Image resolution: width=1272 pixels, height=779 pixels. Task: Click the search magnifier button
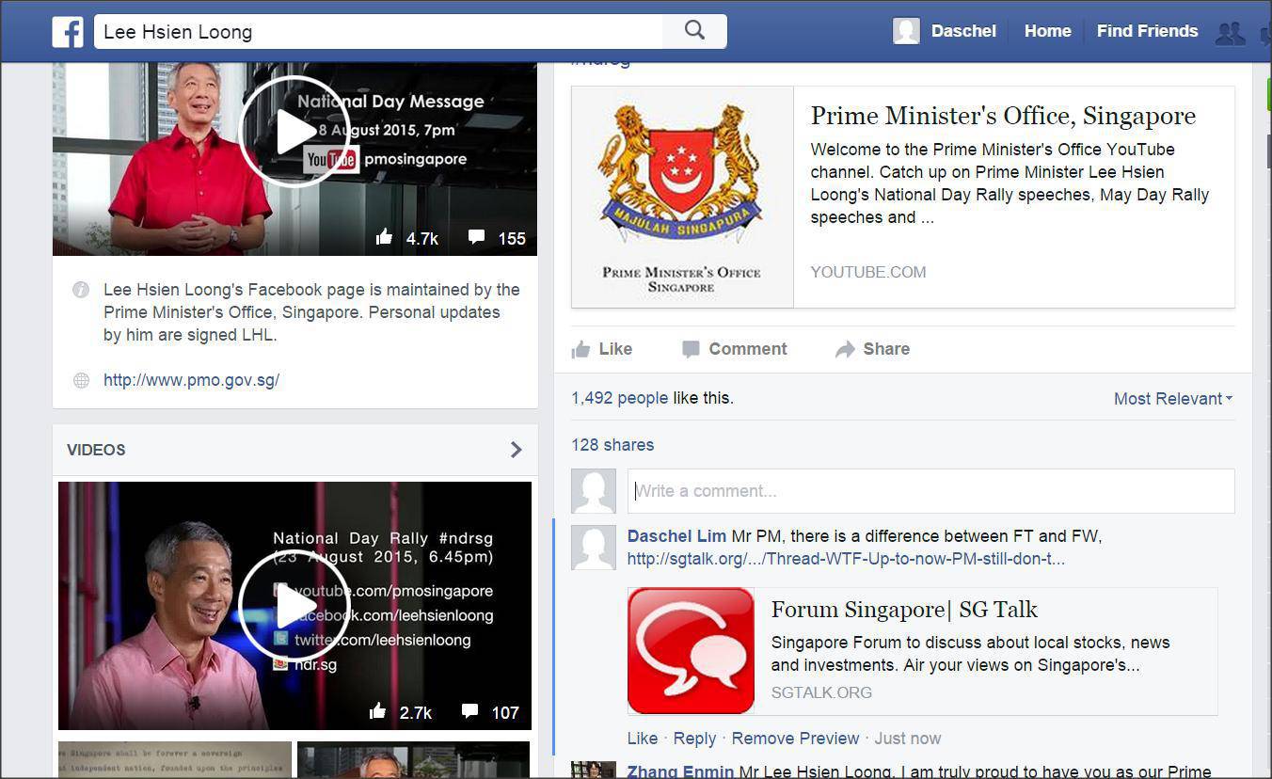pos(694,31)
